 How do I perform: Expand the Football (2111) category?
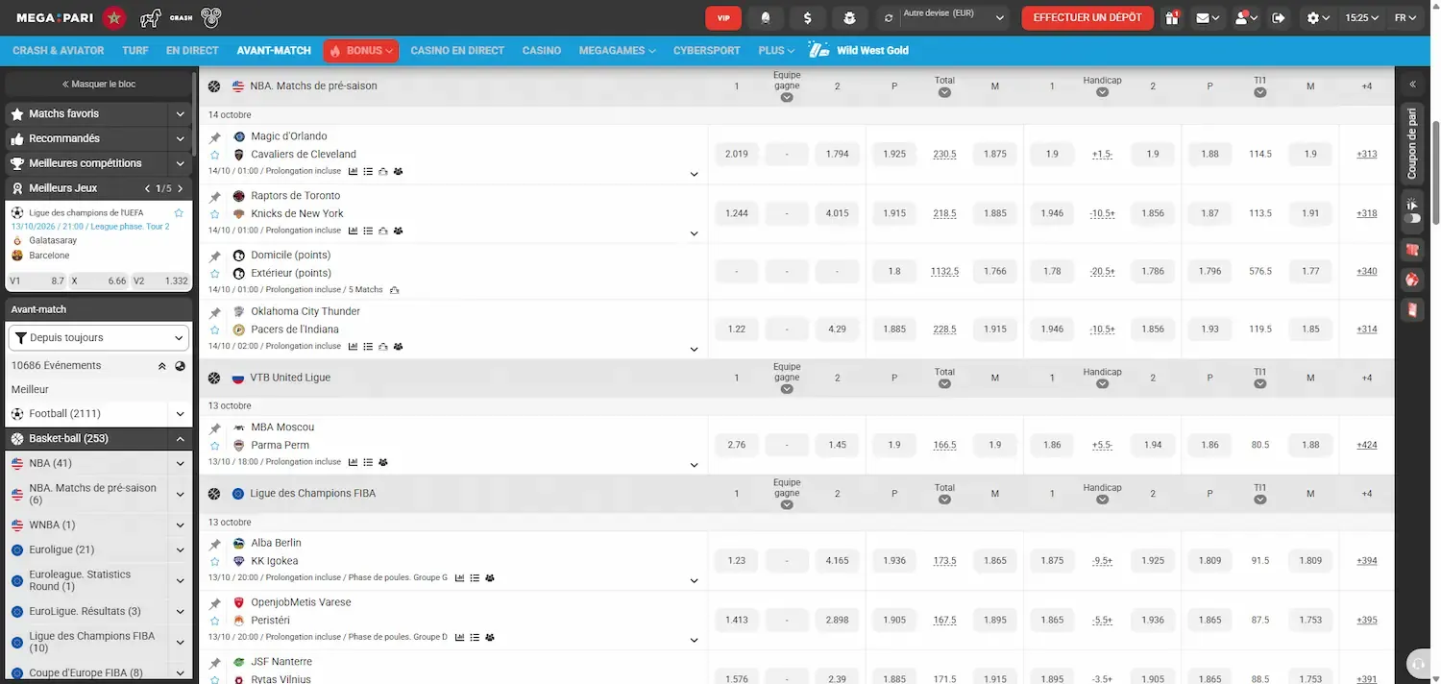tap(99, 414)
